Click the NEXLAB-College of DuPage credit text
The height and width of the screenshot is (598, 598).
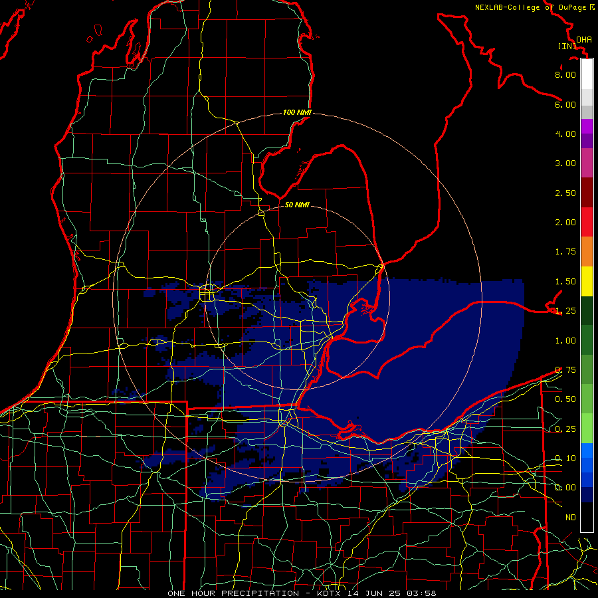click(530, 7)
